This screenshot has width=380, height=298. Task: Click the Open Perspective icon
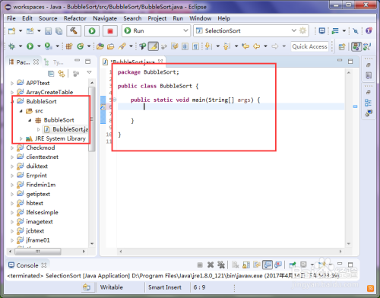342,46
